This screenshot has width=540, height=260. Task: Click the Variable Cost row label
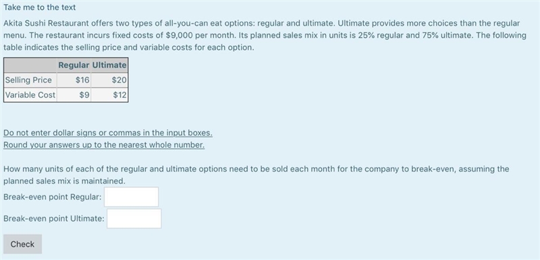point(30,95)
